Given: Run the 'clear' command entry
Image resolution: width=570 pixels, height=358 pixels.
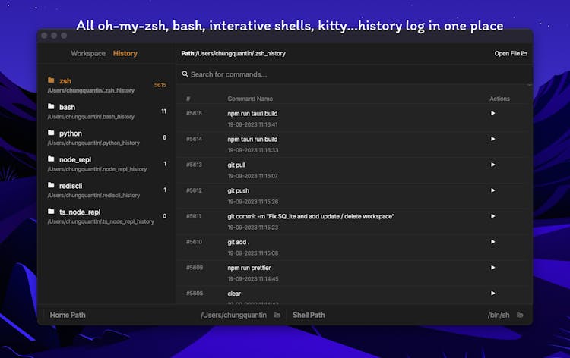Looking at the screenshot, I should (492, 293).
